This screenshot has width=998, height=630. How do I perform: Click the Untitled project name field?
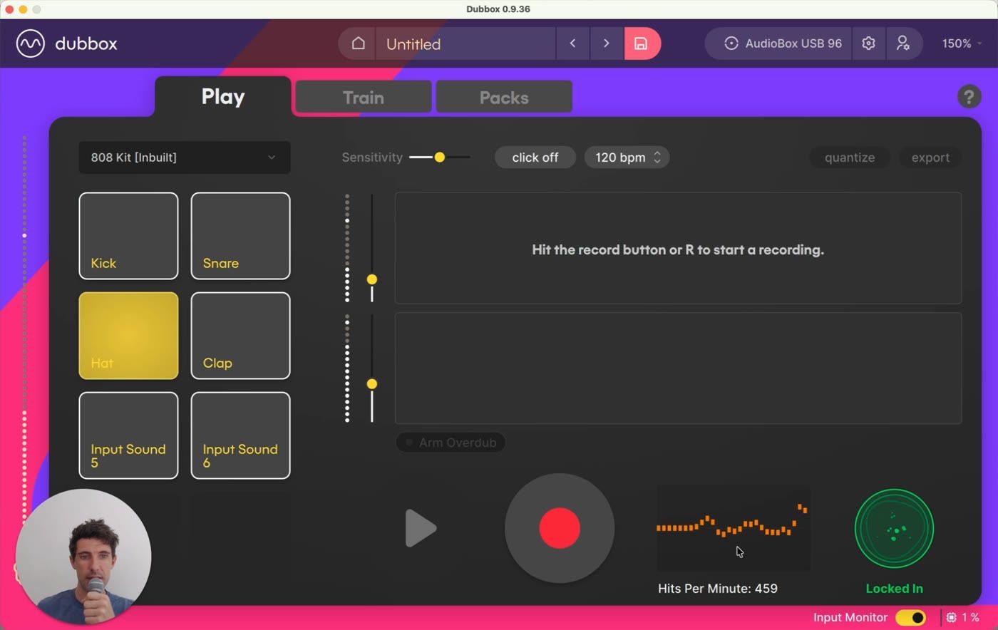tap(465, 43)
